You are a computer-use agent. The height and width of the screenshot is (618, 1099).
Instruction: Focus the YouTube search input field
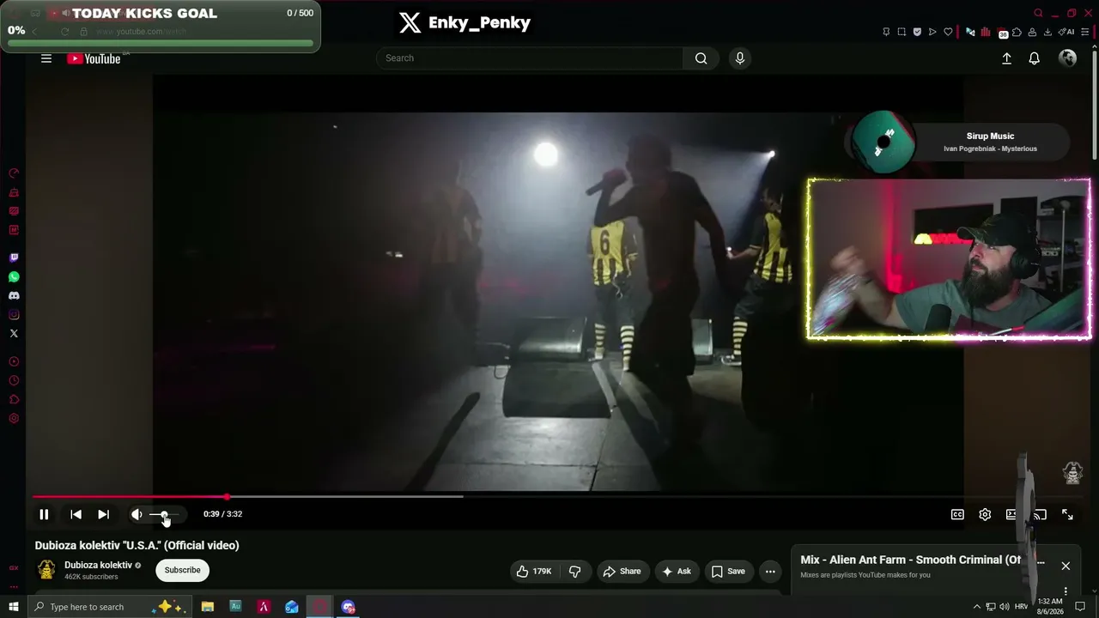530,58
